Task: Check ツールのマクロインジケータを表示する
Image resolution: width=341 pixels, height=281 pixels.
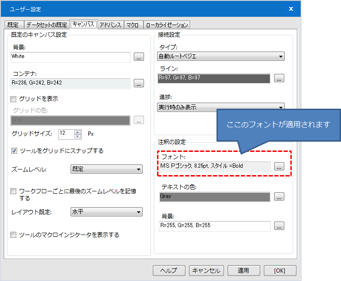Action: point(13,235)
